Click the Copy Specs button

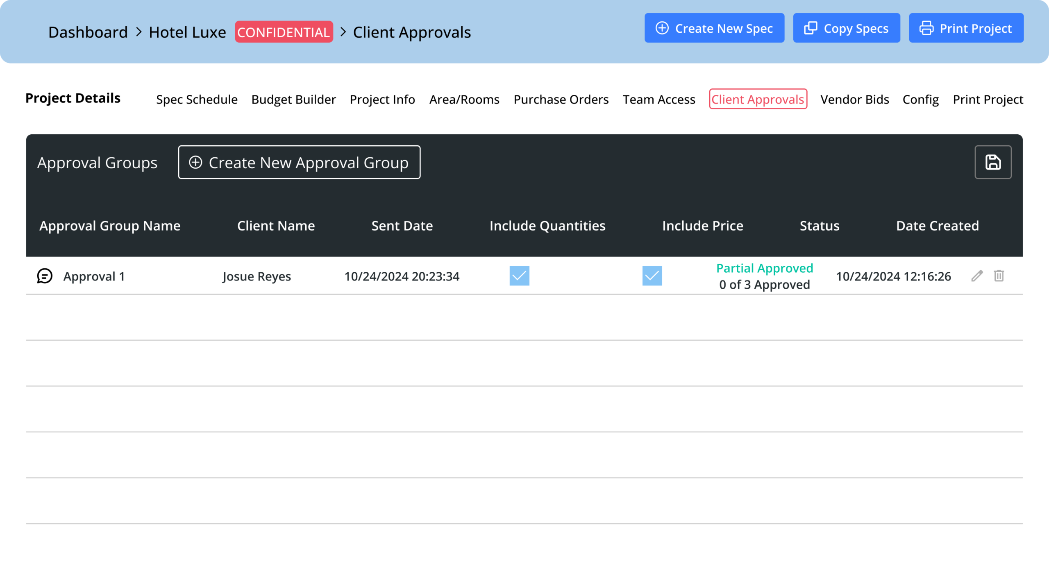pos(847,28)
